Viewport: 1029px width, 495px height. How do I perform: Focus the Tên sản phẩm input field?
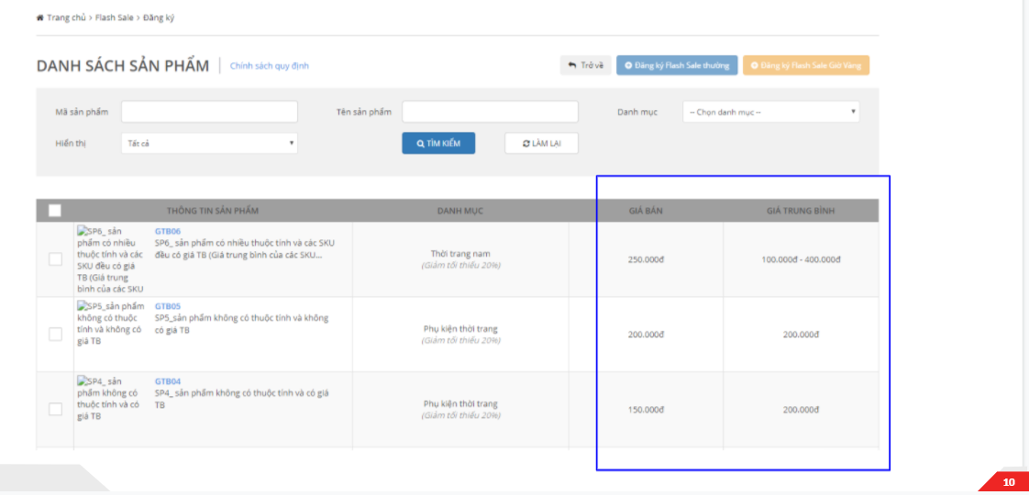(490, 112)
